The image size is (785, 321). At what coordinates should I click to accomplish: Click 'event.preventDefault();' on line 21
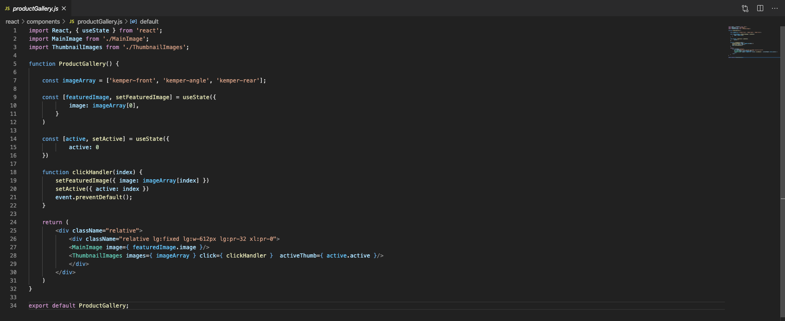(94, 197)
